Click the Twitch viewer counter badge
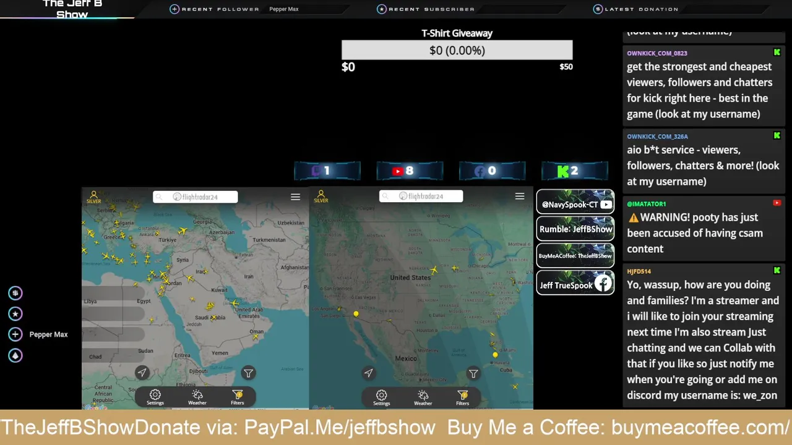This screenshot has width=792, height=445. (x=327, y=171)
